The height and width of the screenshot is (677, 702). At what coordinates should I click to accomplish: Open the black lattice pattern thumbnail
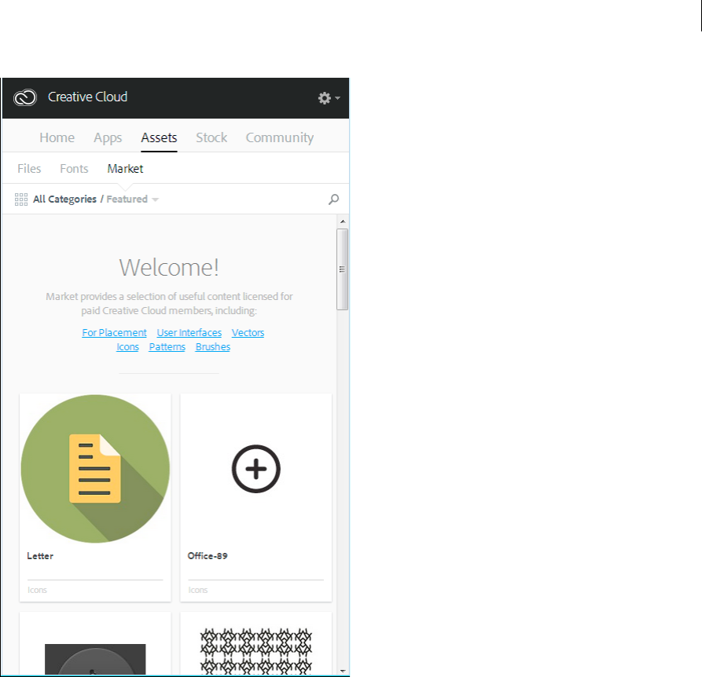point(256,651)
